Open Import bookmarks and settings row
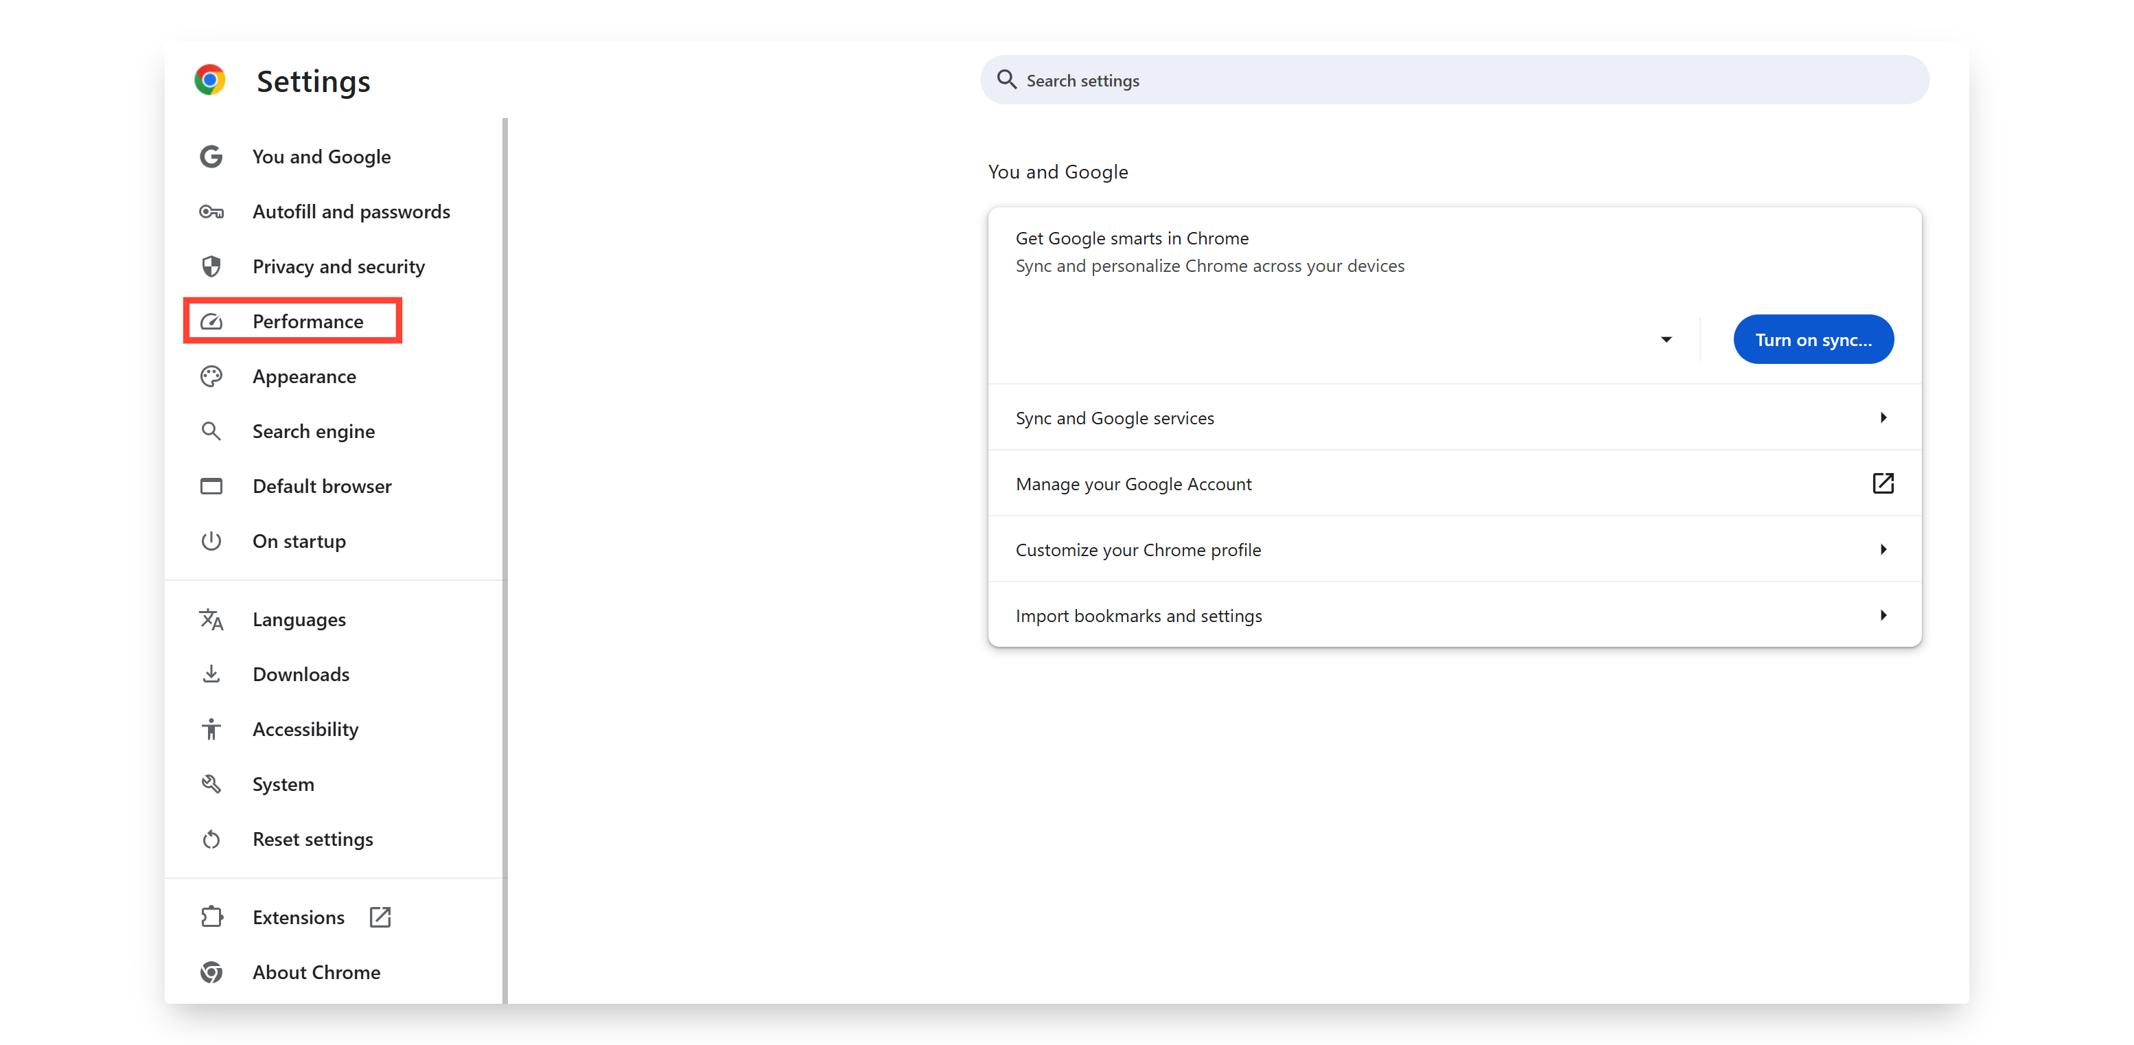The image size is (2134, 1045). click(1454, 616)
